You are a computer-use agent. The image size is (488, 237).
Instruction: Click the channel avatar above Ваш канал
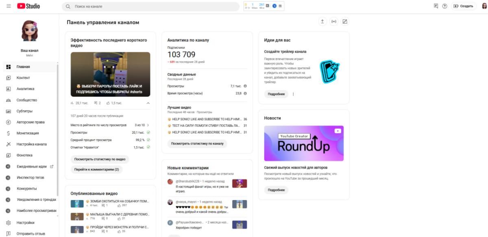pyautogui.click(x=29, y=30)
